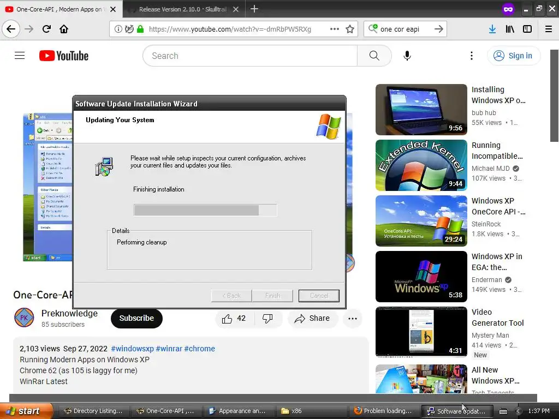Open the browser home page icon
The image size is (559, 419).
[x=64, y=29]
